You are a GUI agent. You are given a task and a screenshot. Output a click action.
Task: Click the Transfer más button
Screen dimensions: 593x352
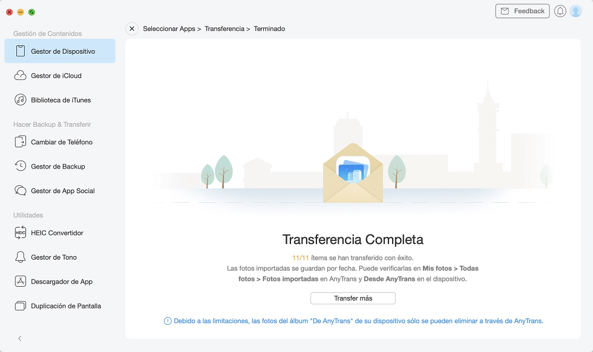[x=353, y=298]
